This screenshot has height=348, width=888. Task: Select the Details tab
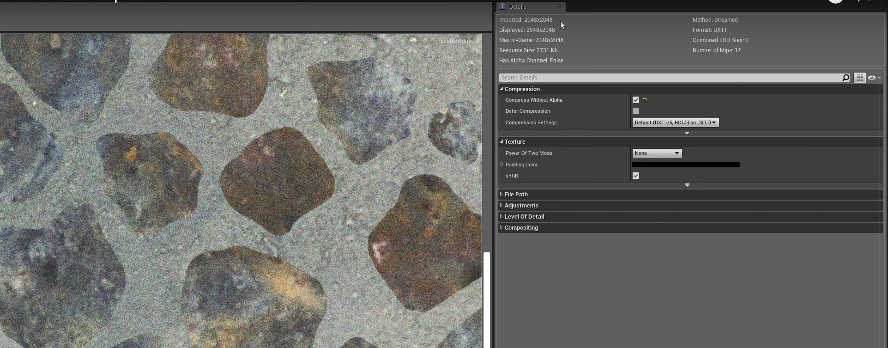point(518,7)
